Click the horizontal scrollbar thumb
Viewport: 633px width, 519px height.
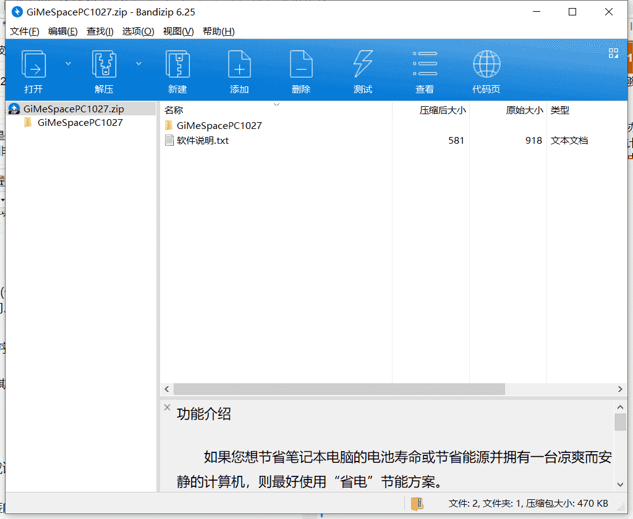[339, 389]
